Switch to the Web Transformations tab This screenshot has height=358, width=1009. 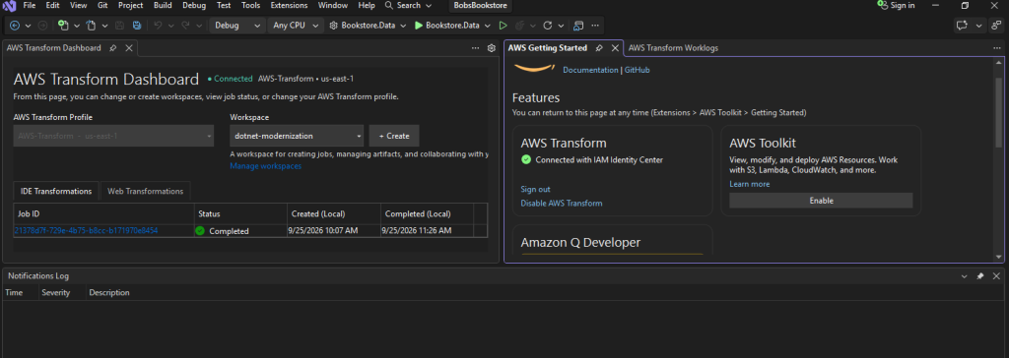(x=146, y=192)
